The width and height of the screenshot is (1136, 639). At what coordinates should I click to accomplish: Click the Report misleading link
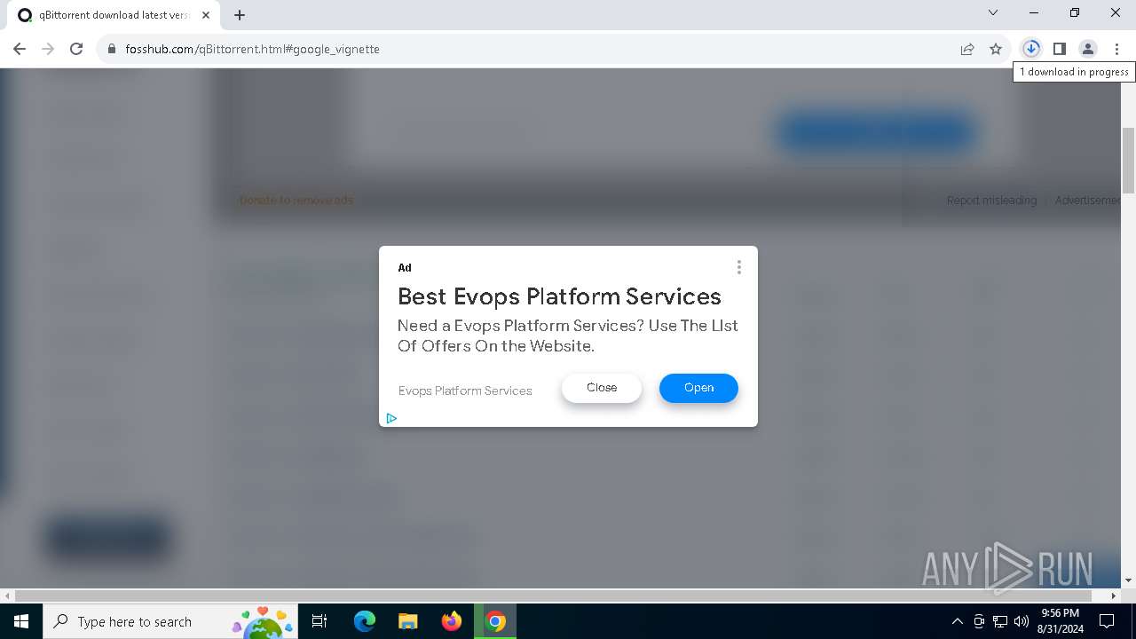[x=991, y=201]
